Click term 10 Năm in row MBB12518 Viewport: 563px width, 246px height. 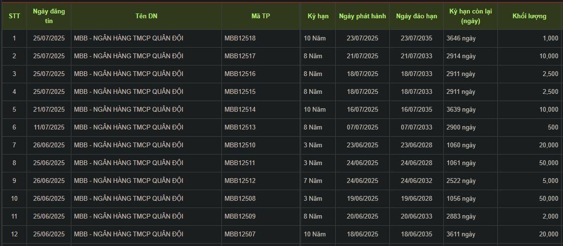click(x=315, y=39)
